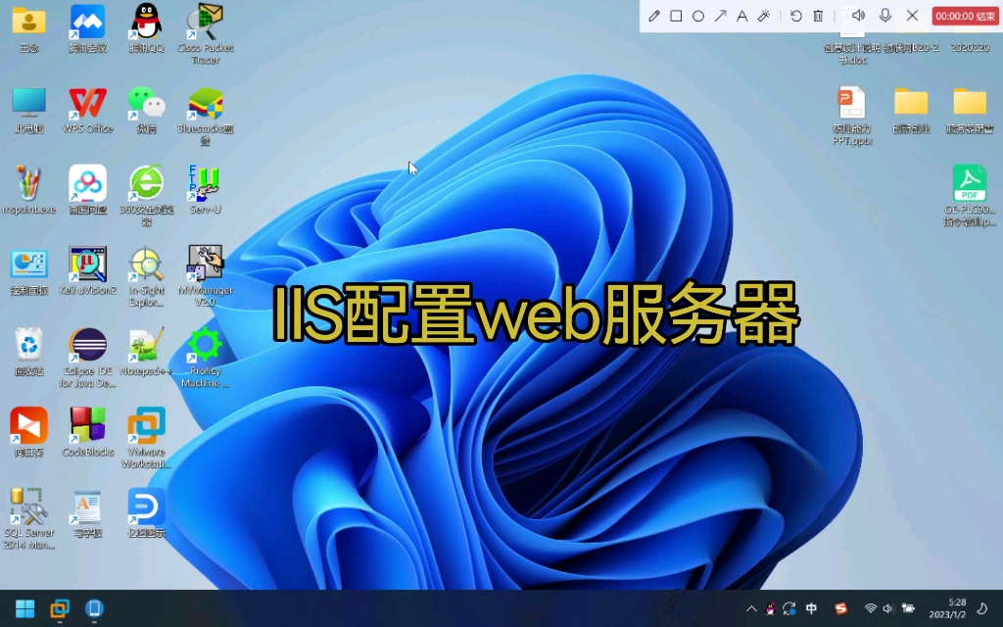The height and width of the screenshot is (627, 1003).
Task: Select the magic wand tool in recorder toolbar
Action: pyautogui.click(x=764, y=16)
